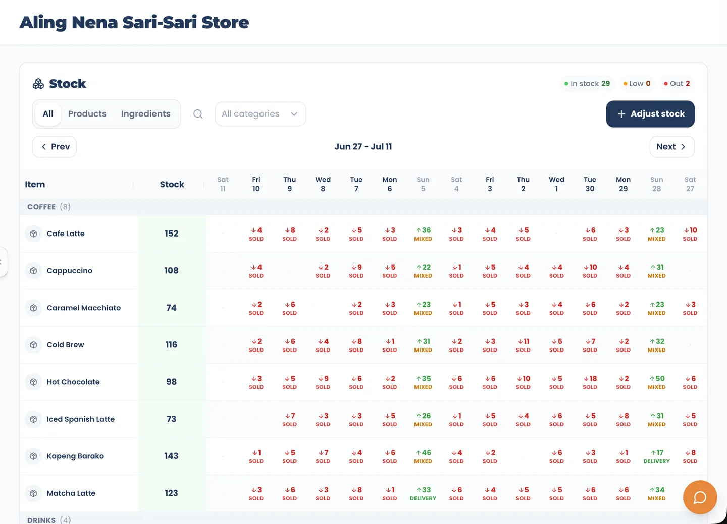This screenshot has height=524, width=727.
Task: Click the Kapeng Barako cube icon
Action: 33,456
